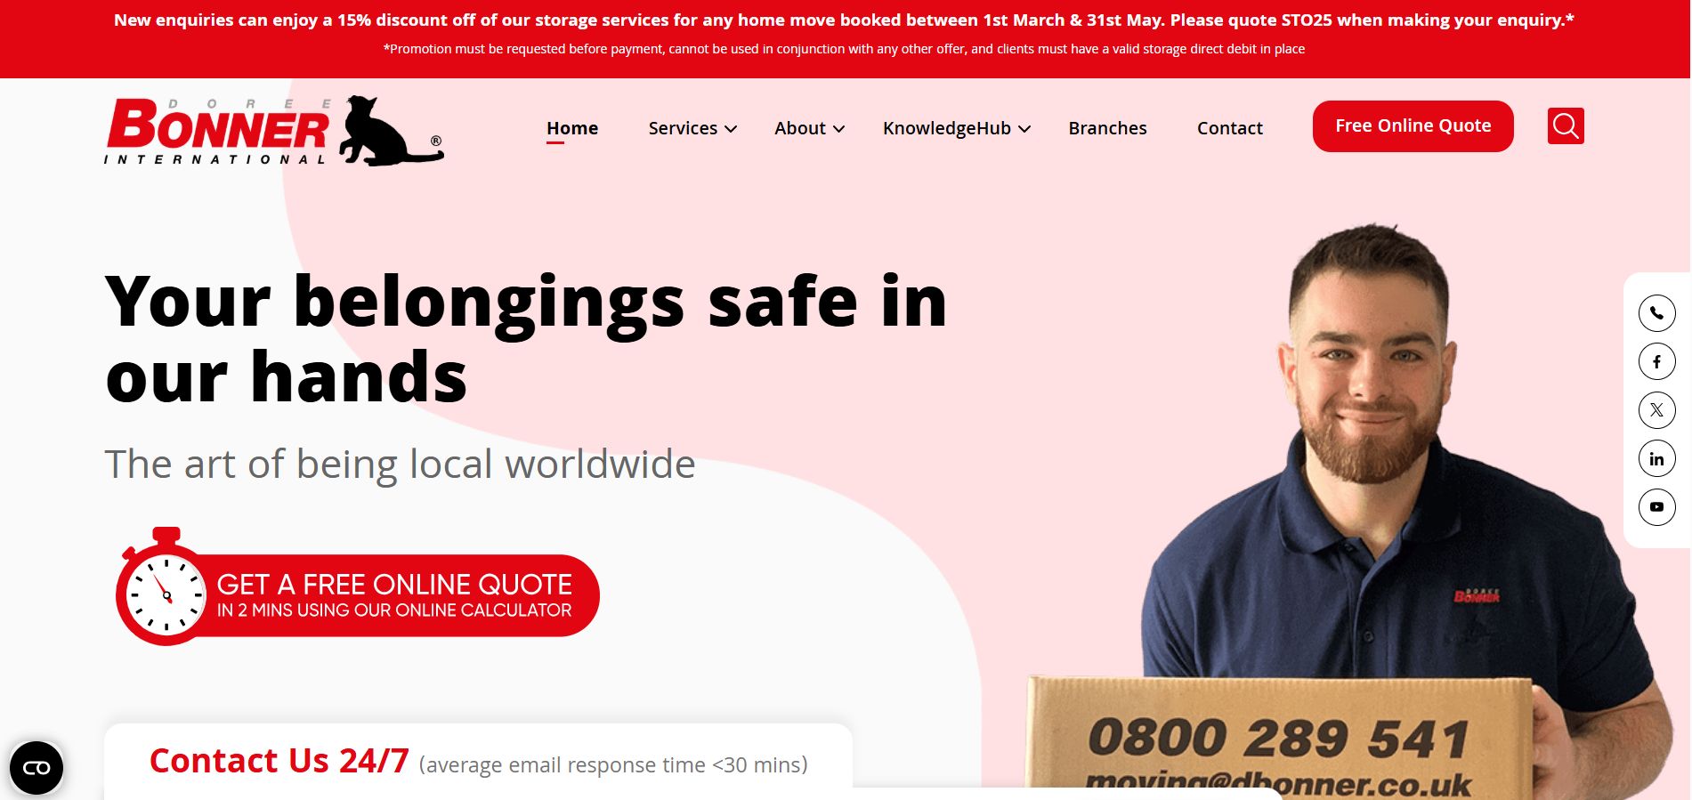This screenshot has width=1692, height=800.
Task: Open the Facebook social icon
Action: point(1656,361)
